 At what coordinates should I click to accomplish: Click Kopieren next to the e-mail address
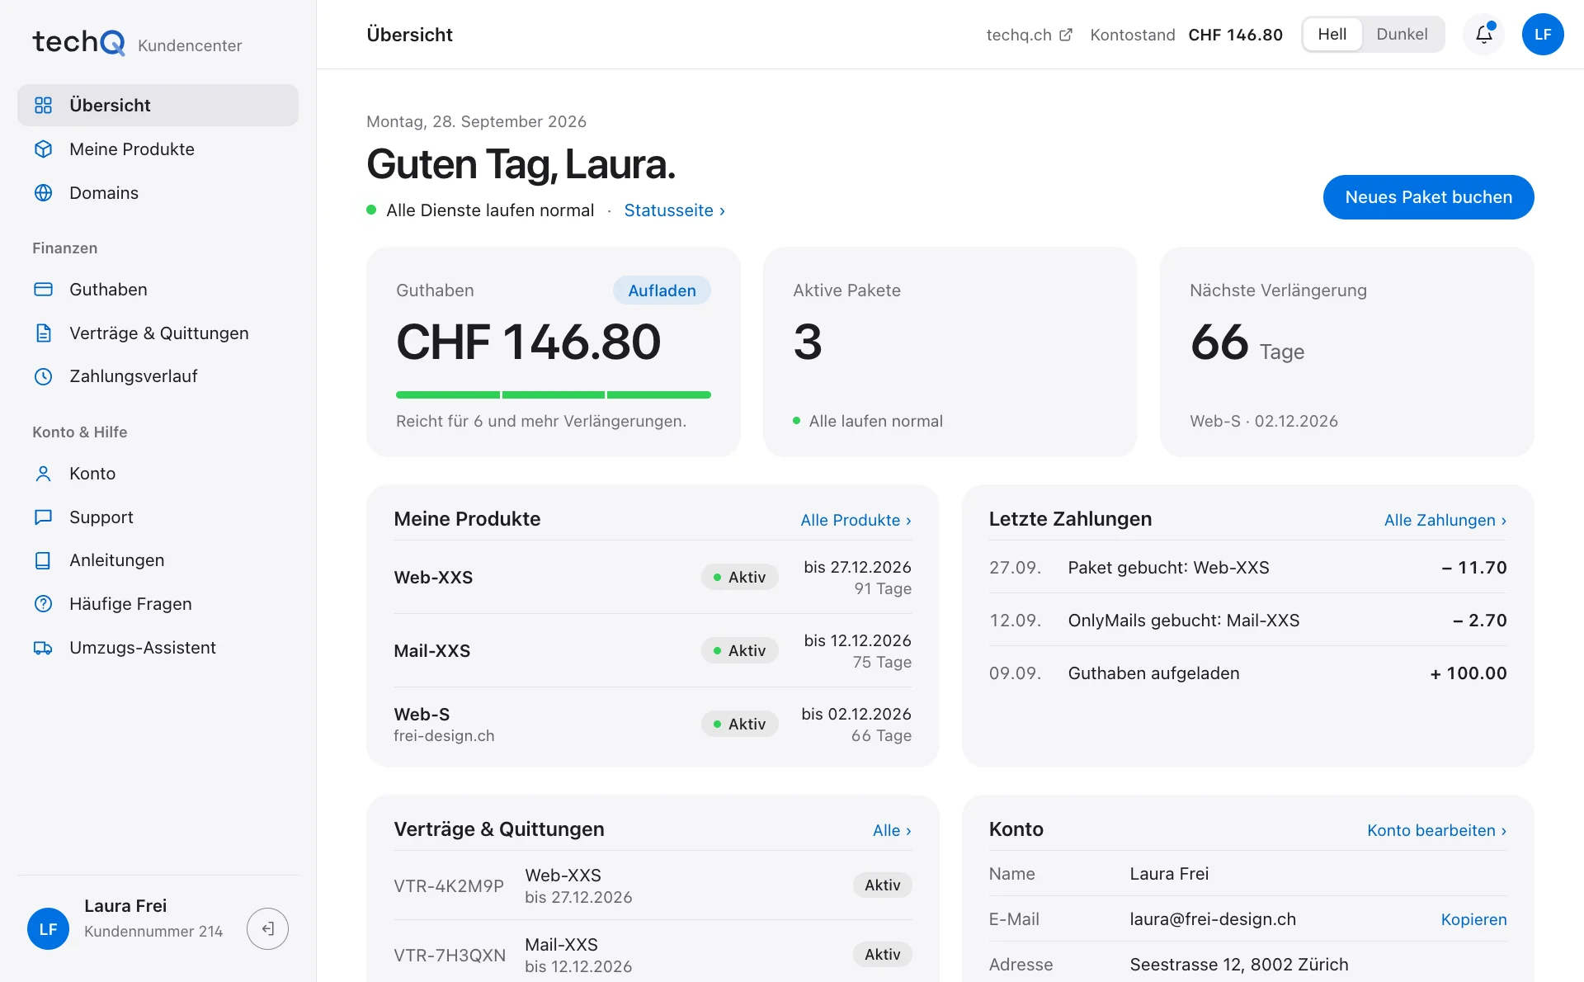click(1473, 919)
